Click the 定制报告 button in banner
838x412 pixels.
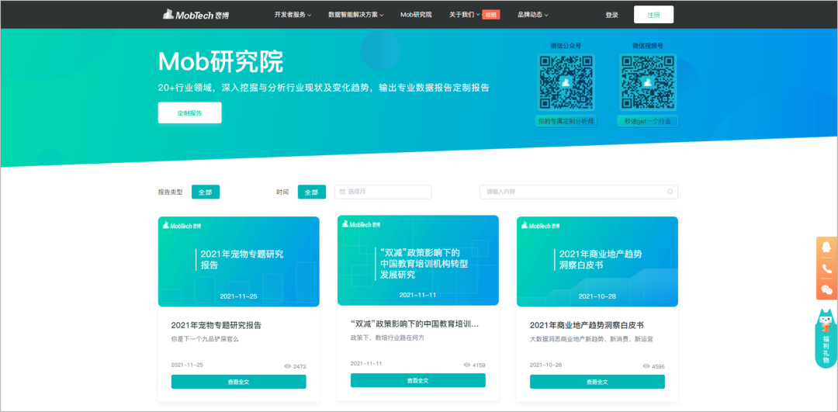tap(189, 113)
